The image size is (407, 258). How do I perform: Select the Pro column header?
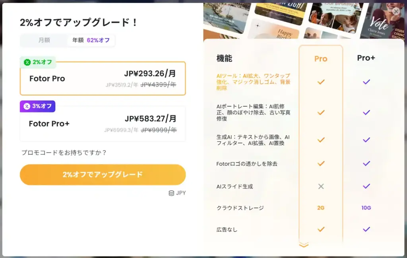point(321,59)
